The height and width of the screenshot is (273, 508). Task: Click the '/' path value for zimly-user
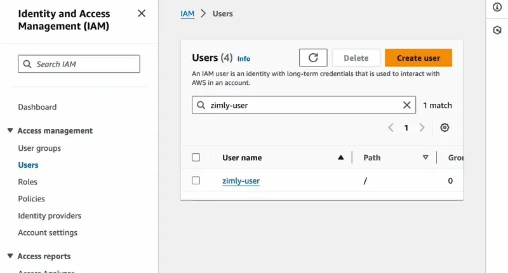[365, 181]
